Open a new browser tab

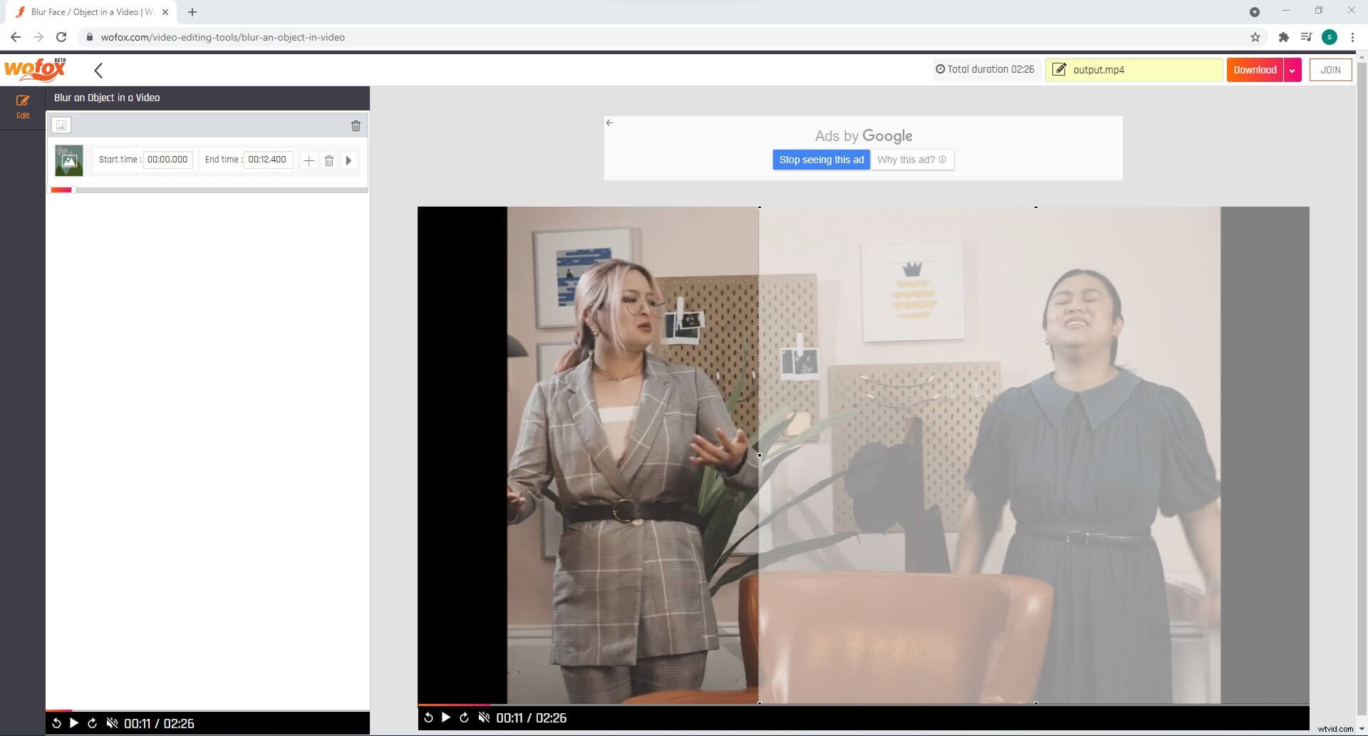pos(192,11)
